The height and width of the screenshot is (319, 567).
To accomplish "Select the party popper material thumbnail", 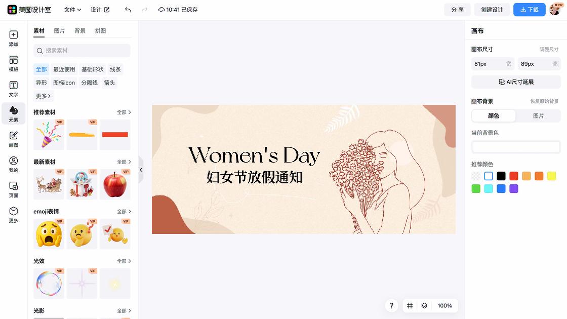I will tap(49, 135).
